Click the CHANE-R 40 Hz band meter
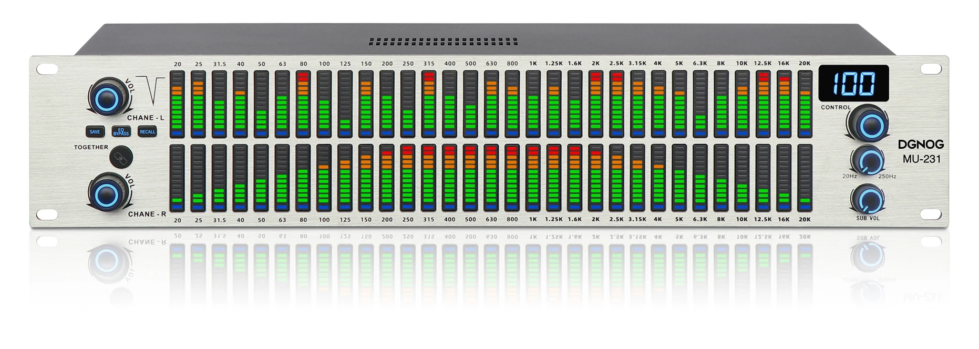 tap(240, 178)
